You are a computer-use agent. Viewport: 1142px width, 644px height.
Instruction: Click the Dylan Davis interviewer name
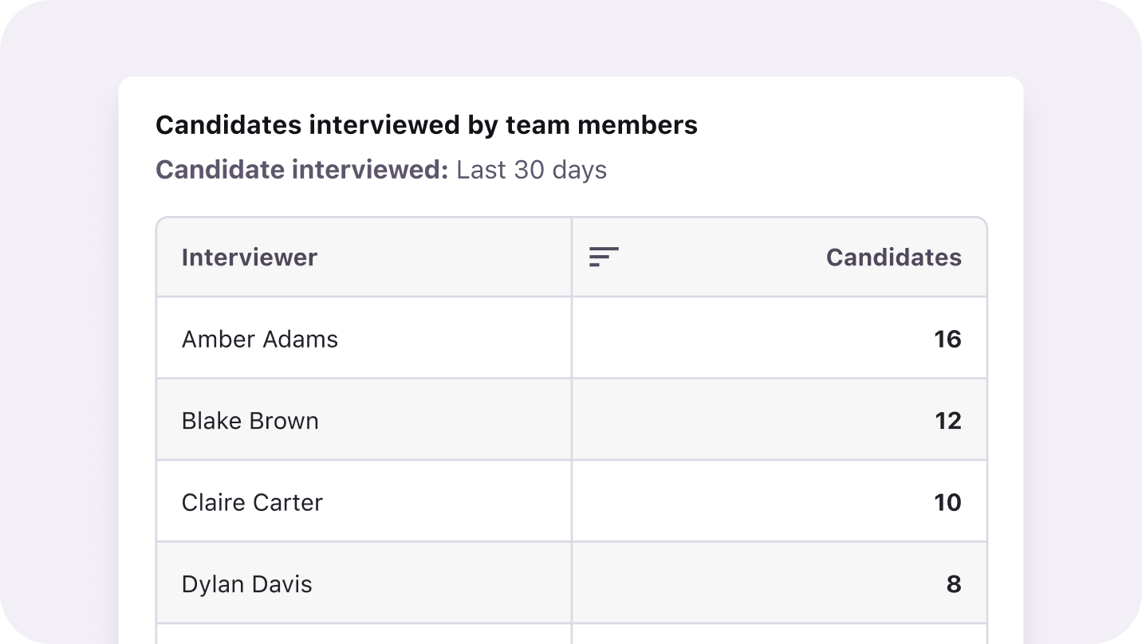246,584
